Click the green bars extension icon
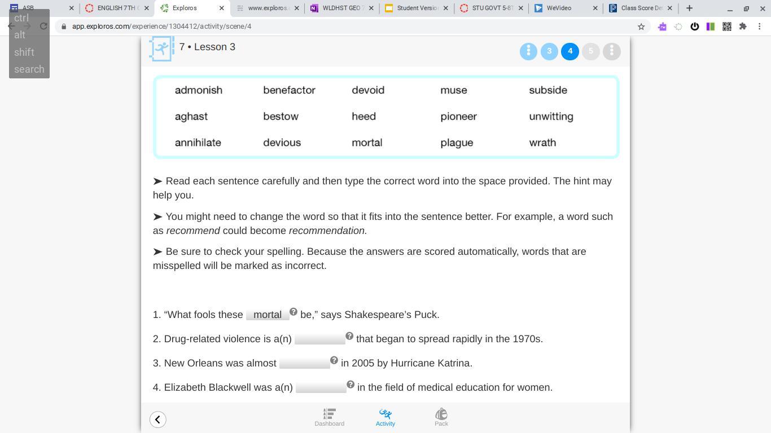The image size is (771, 433). click(x=711, y=26)
